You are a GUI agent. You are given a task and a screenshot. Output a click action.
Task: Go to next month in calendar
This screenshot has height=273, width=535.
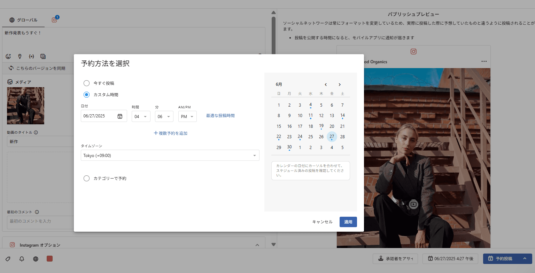pyautogui.click(x=340, y=85)
